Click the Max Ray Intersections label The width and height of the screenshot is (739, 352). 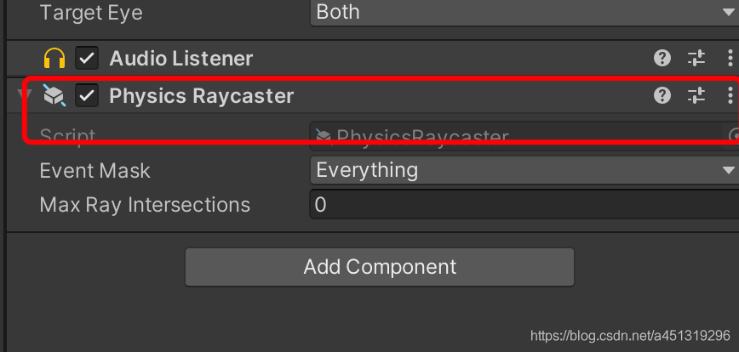pos(145,205)
